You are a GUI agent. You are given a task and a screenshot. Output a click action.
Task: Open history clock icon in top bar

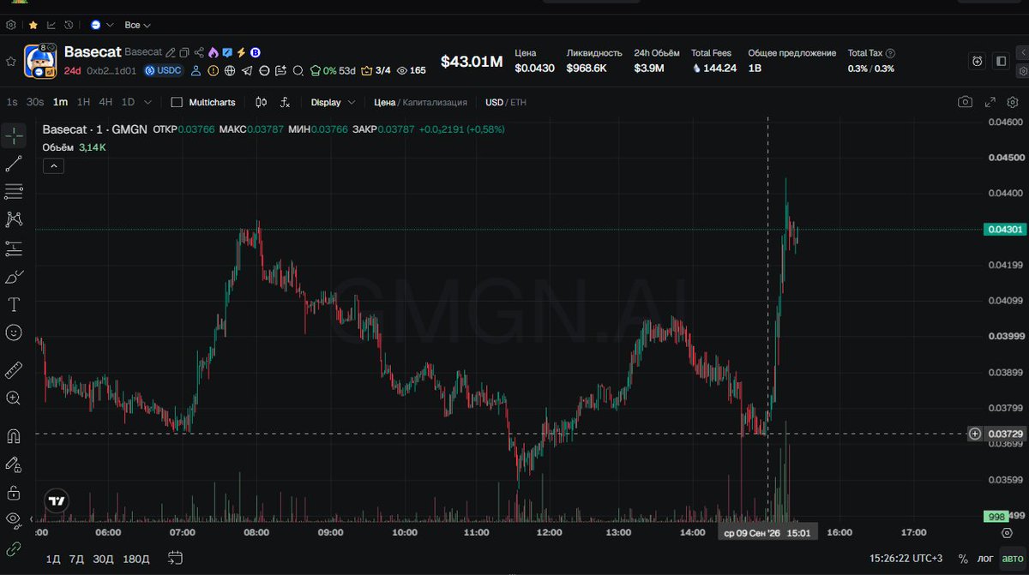[69, 26]
